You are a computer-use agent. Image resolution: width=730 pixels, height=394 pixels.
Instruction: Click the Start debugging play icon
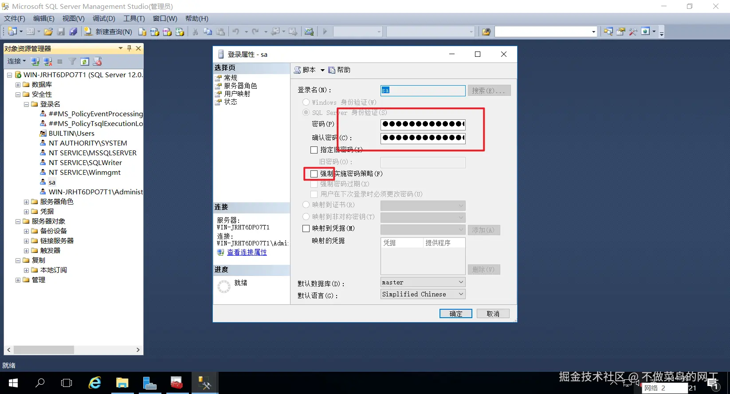(x=325, y=32)
